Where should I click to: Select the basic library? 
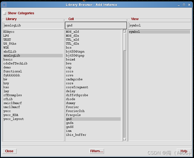8,59
